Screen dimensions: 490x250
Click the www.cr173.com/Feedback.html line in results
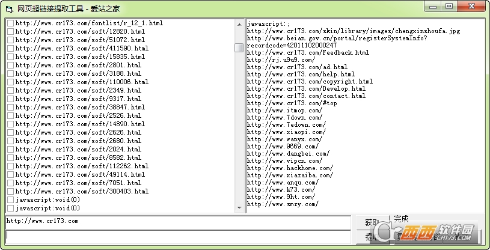coord(308,53)
